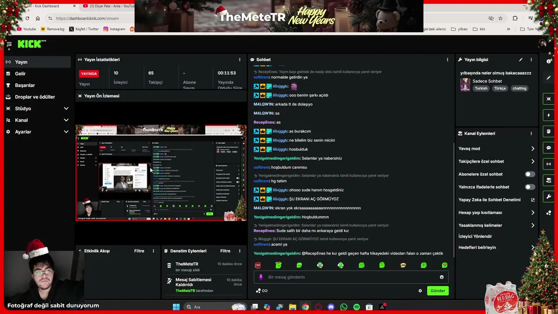The height and width of the screenshot is (314, 558).
Task: Send the chat message with Gönder
Action: point(438,291)
